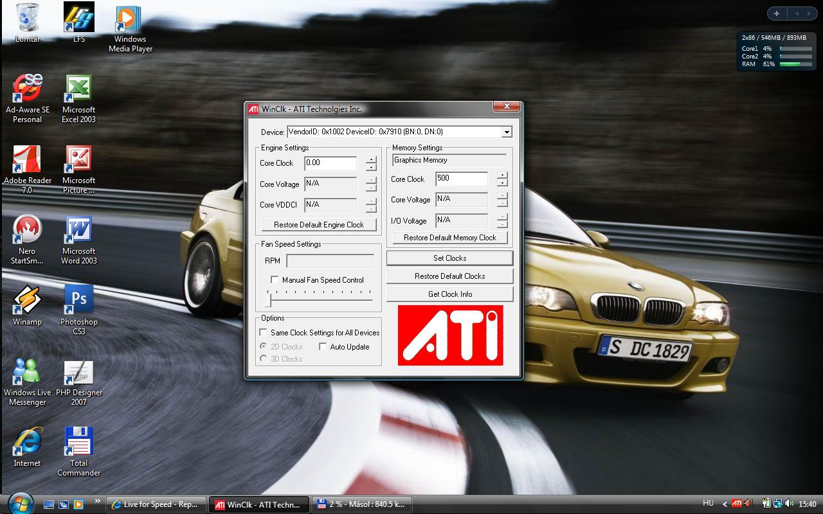This screenshot has height=514, width=823.
Task: Click the fan speed slider thumb
Action: click(x=268, y=300)
